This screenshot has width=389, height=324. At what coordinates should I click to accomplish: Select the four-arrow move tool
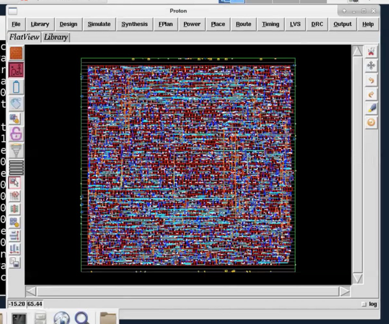click(x=371, y=65)
